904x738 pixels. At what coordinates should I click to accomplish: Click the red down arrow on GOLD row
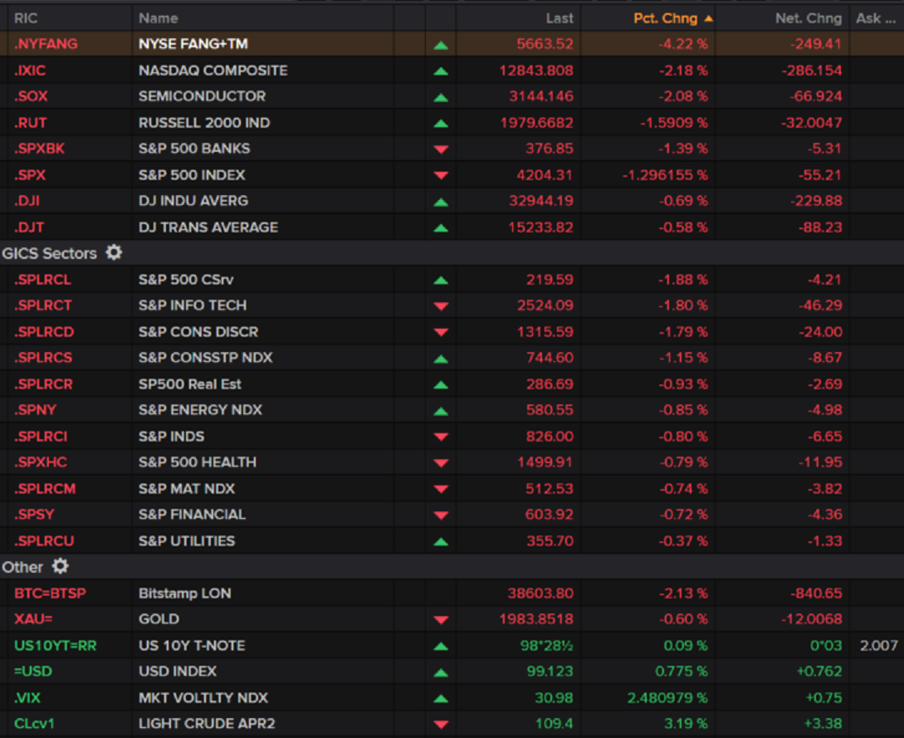tap(441, 619)
